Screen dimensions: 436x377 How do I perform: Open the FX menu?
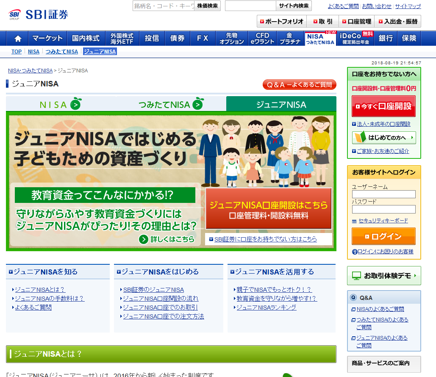[x=203, y=39]
